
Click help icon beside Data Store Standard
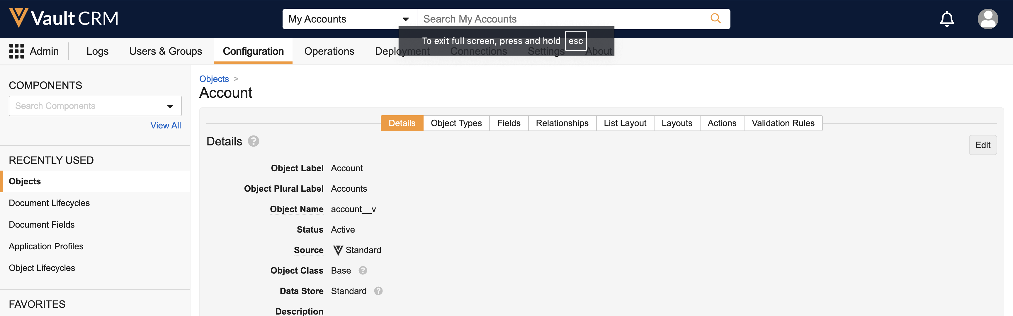(378, 291)
